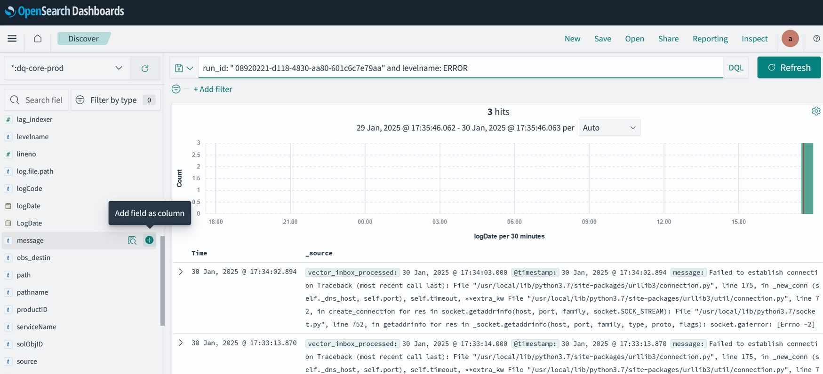
Task: Open the hamburger navigation menu
Action: 12,39
